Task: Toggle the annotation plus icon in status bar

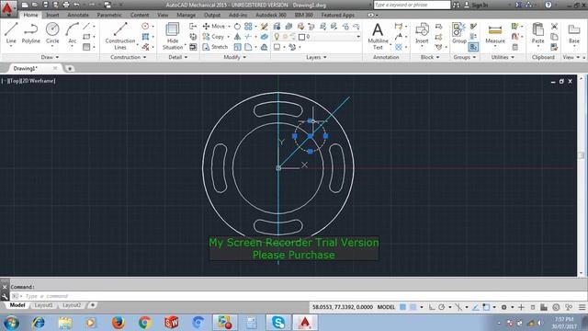Action: 521,307
